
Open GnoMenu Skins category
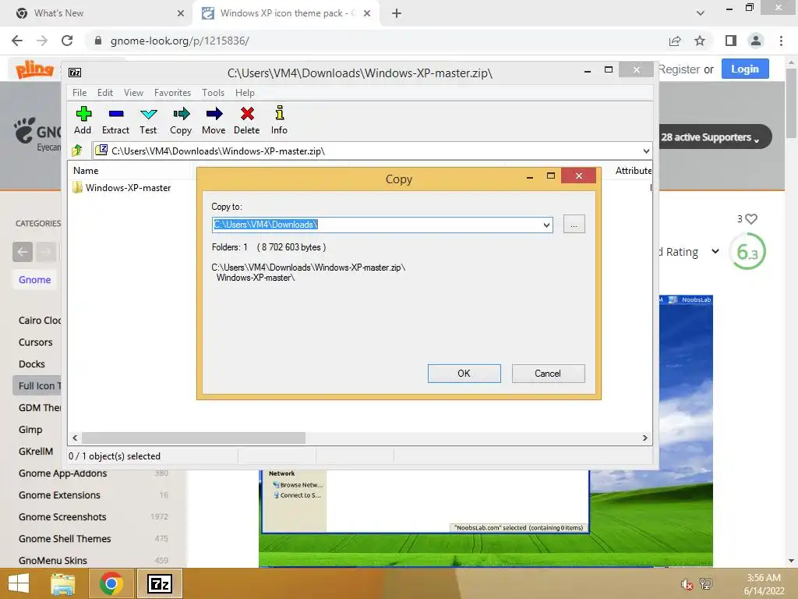[53, 560]
